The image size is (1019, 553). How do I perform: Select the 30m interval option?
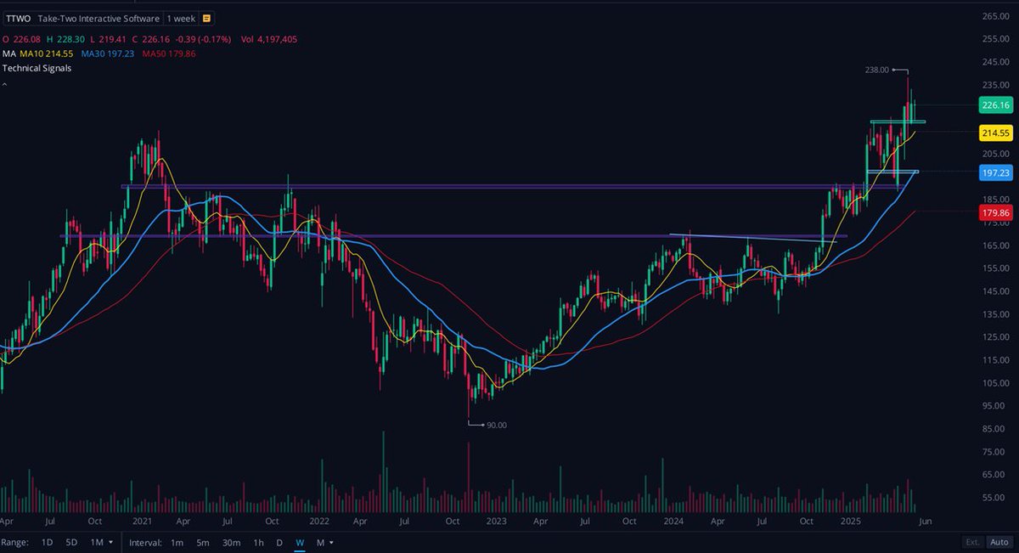pos(232,543)
